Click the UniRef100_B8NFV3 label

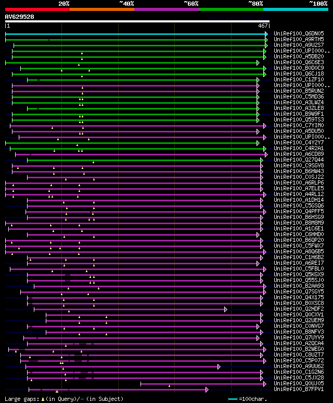[299, 332]
